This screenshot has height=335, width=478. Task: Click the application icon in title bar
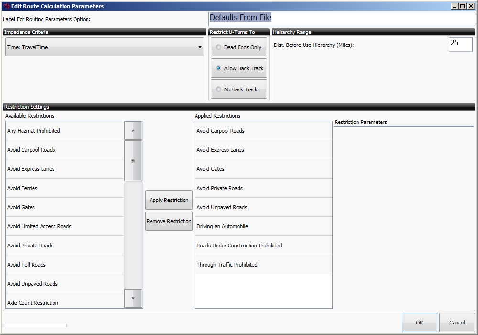(x=6, y=6)
